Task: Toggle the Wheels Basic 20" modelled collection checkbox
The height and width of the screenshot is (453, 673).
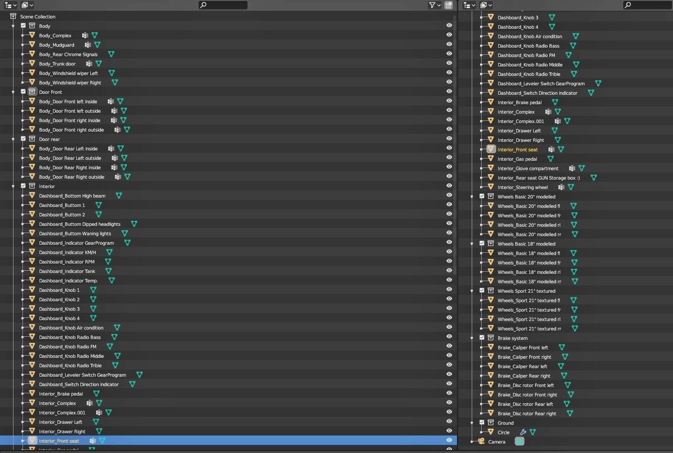Action: (x=482, y=196)
